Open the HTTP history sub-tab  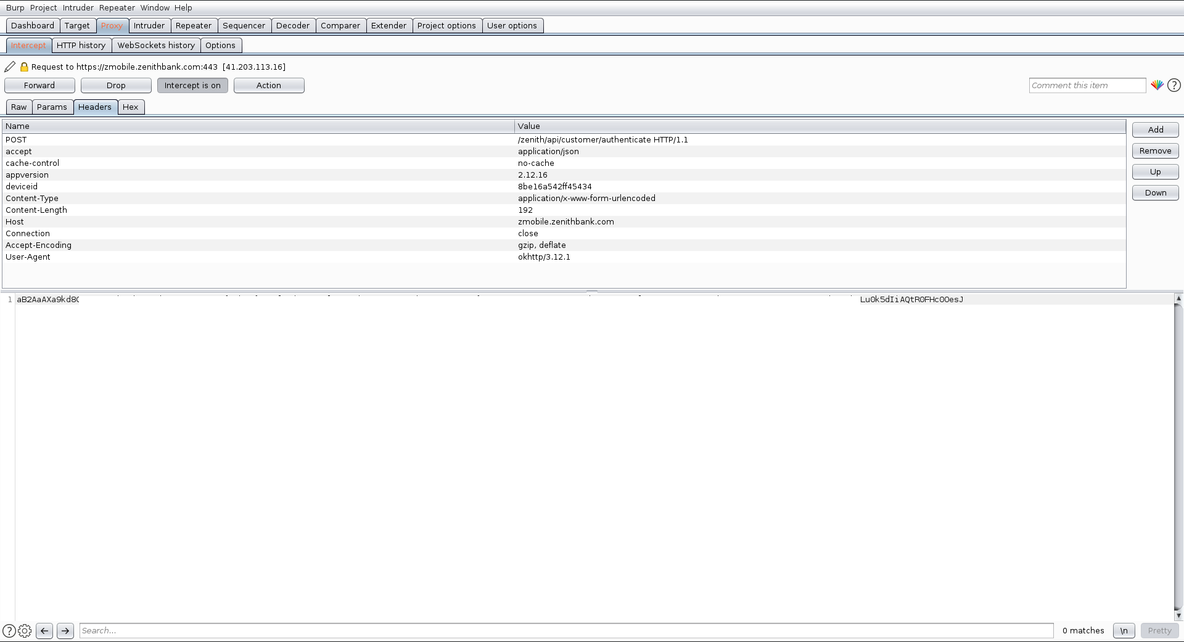point(81,45)
